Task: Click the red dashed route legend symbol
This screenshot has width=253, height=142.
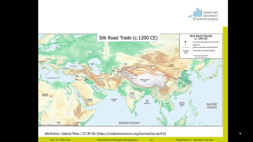Action: pyautogui.click(x=185, y=47)
